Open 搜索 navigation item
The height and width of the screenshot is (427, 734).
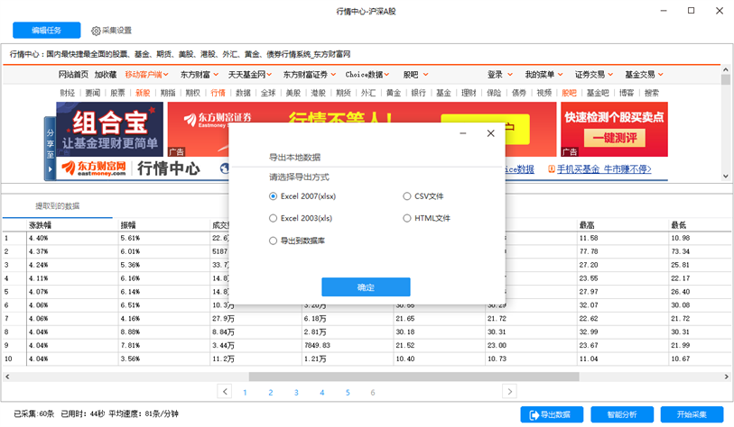(x=652, y=93)
